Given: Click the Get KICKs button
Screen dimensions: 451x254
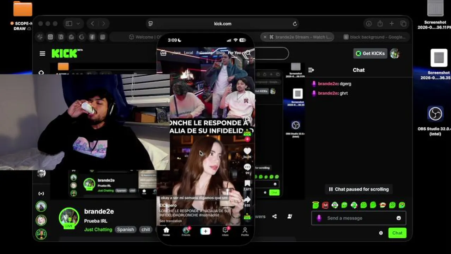Looking at the screenshot, I should pos(370,53).
